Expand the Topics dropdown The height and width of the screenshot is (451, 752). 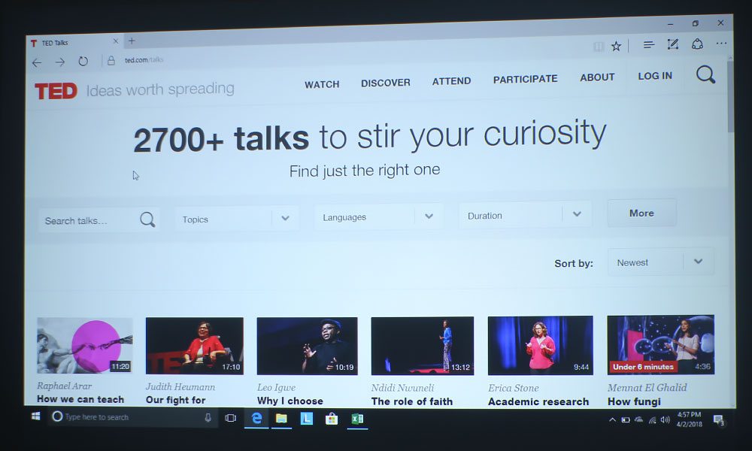point(236,219)
